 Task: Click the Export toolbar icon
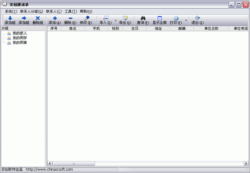click(125, 18)
